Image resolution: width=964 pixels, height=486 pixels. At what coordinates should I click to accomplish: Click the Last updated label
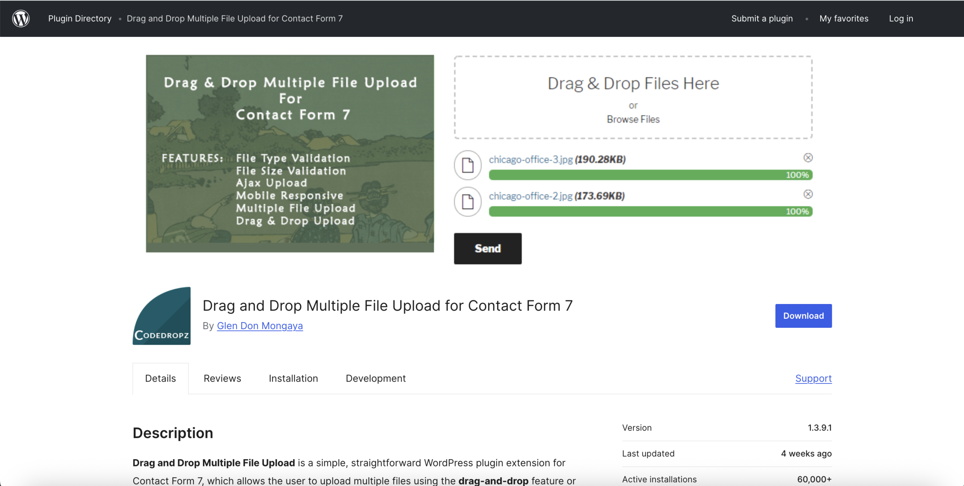click(x=648, y=454)
